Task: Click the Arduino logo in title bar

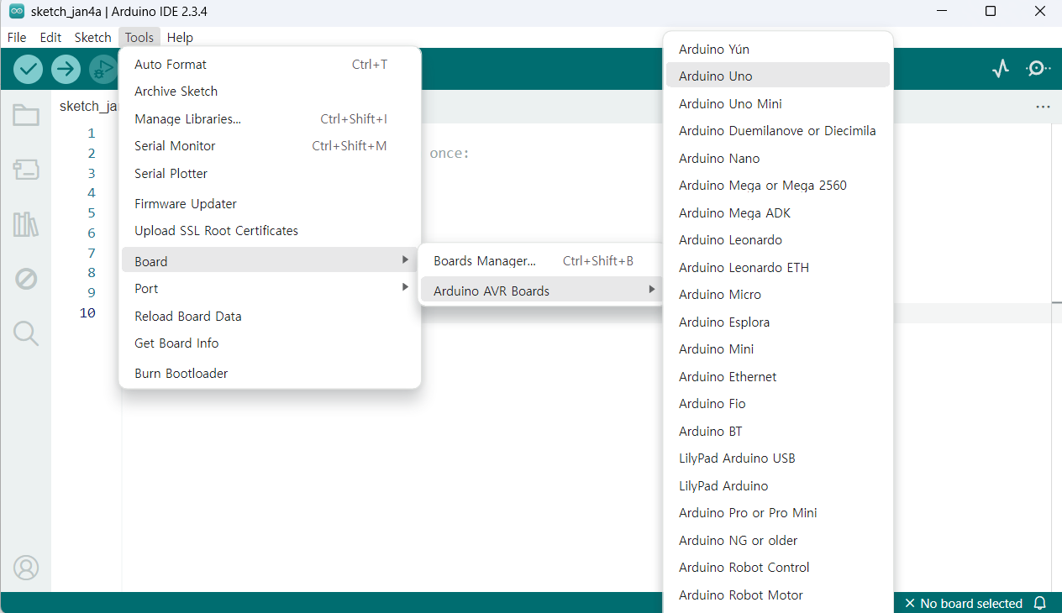Action: coord(16,11)
